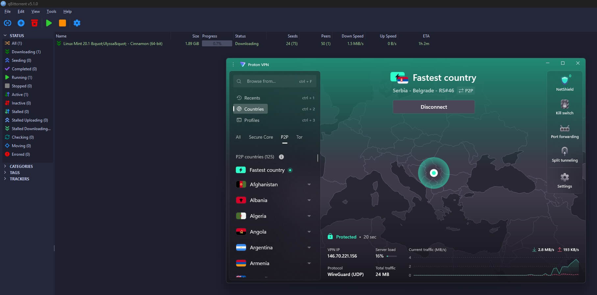Screen dimensions: 597x295
Task: Click the P2P badge next to RS#46
Action: pos(466,91)
